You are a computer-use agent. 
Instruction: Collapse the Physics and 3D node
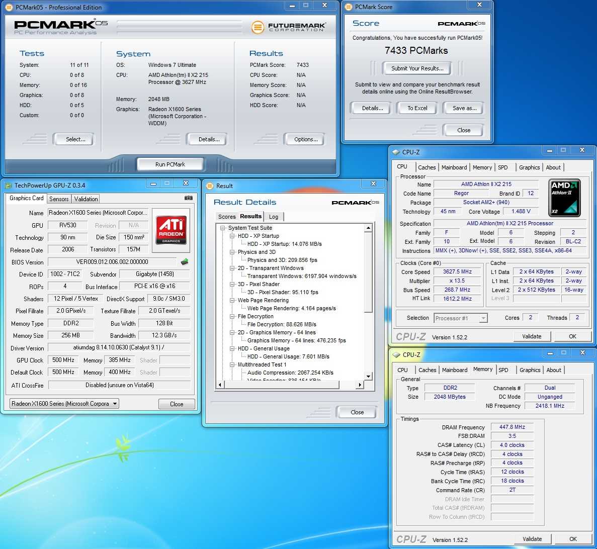(232, 252)
